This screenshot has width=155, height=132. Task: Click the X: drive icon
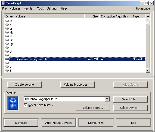coord(7,63)
